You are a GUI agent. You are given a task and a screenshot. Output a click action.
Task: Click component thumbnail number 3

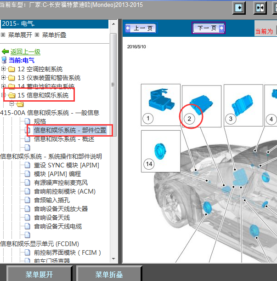(x=243, y=105)
